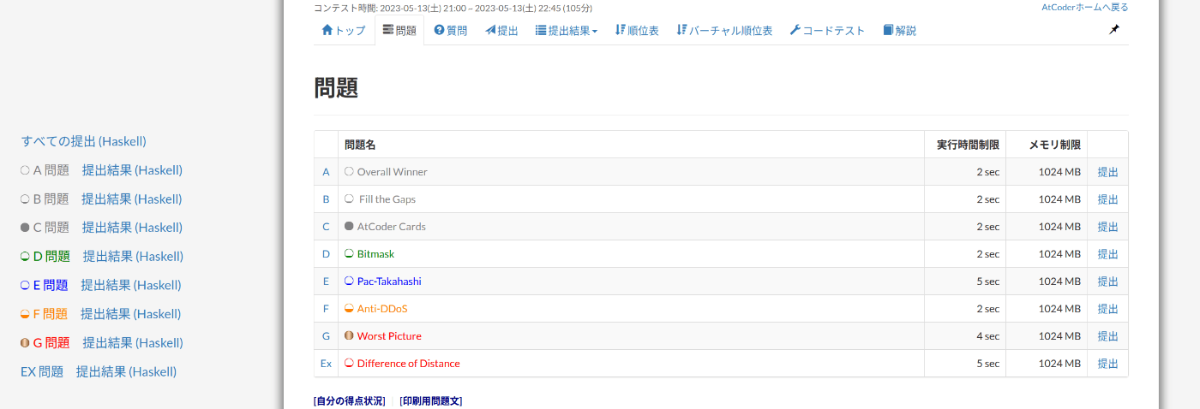This screenshot has width=1200, height=409.
Task: Click the blue difficulty circle beside Pac-Takahashi
Action: pos(349,281)
